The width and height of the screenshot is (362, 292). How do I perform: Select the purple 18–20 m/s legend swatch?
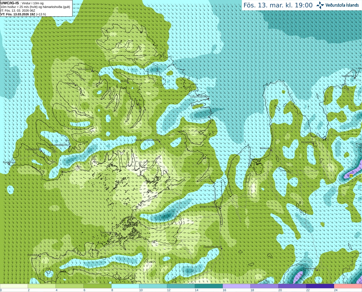pyautogui.click(x=264, y=286)
